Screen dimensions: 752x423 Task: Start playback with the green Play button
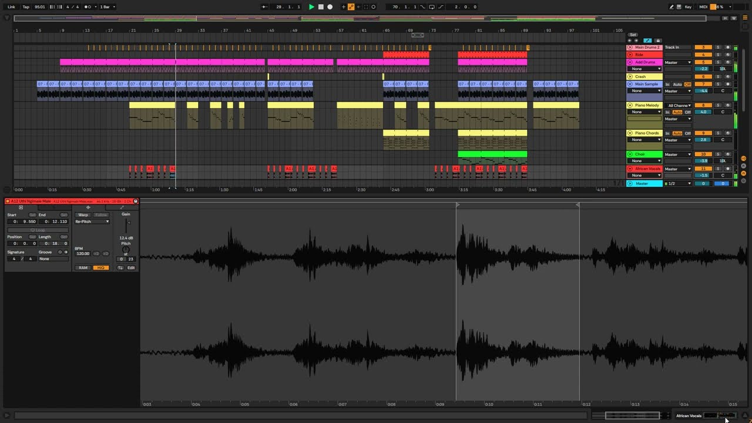coord(311,7)
